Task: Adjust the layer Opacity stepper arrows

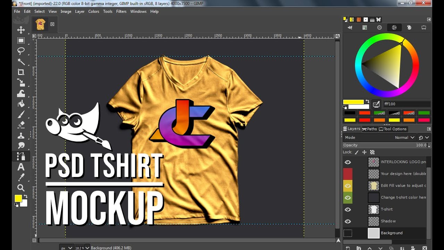Action: pos(429,145)
